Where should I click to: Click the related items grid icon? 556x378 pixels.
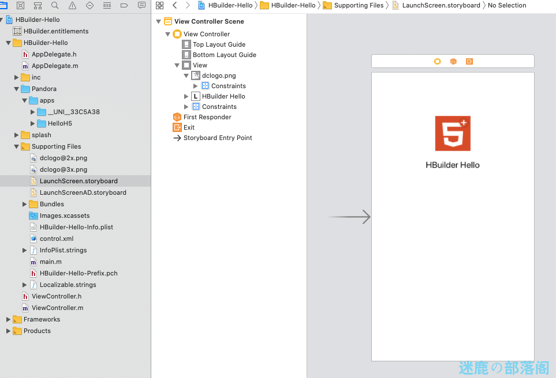tap(159, 5)
